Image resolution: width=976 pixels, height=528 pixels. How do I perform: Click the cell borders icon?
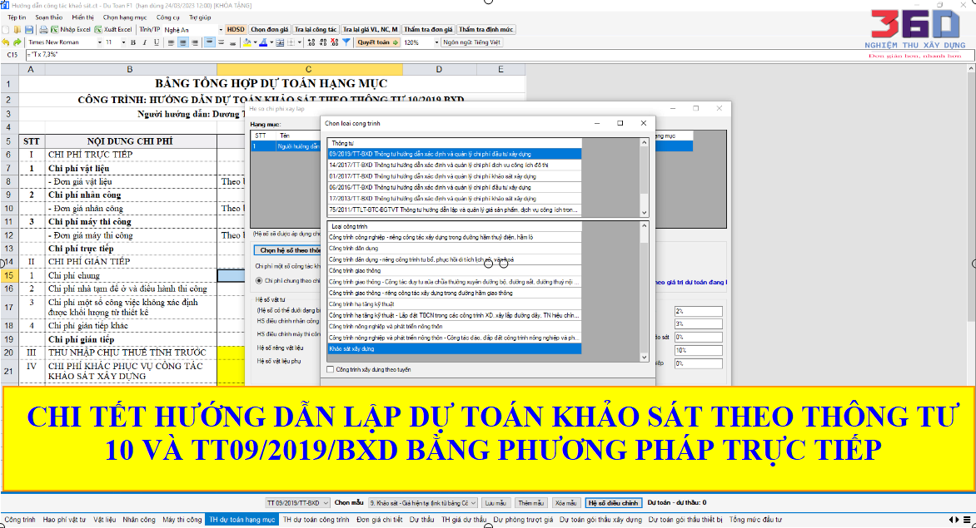coord(291,42)
